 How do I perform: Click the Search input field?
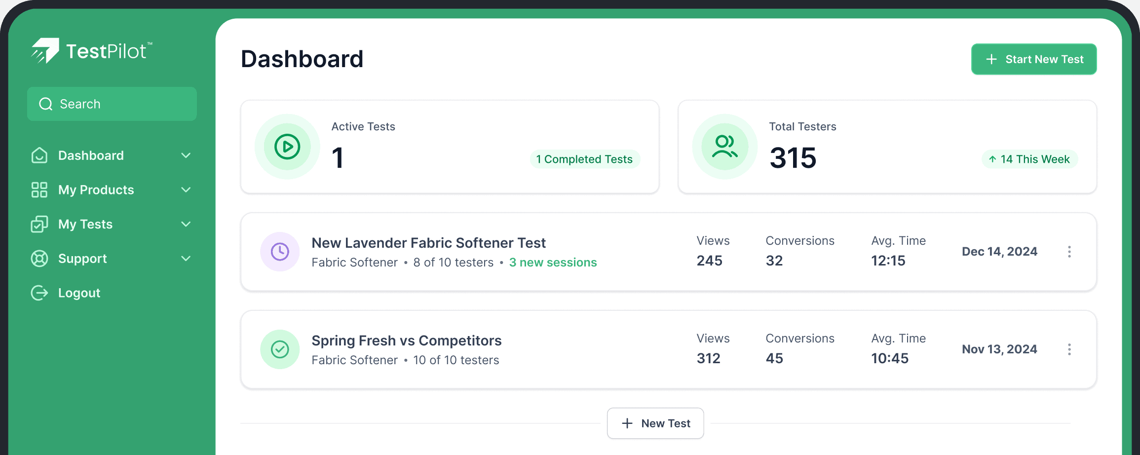112,104
